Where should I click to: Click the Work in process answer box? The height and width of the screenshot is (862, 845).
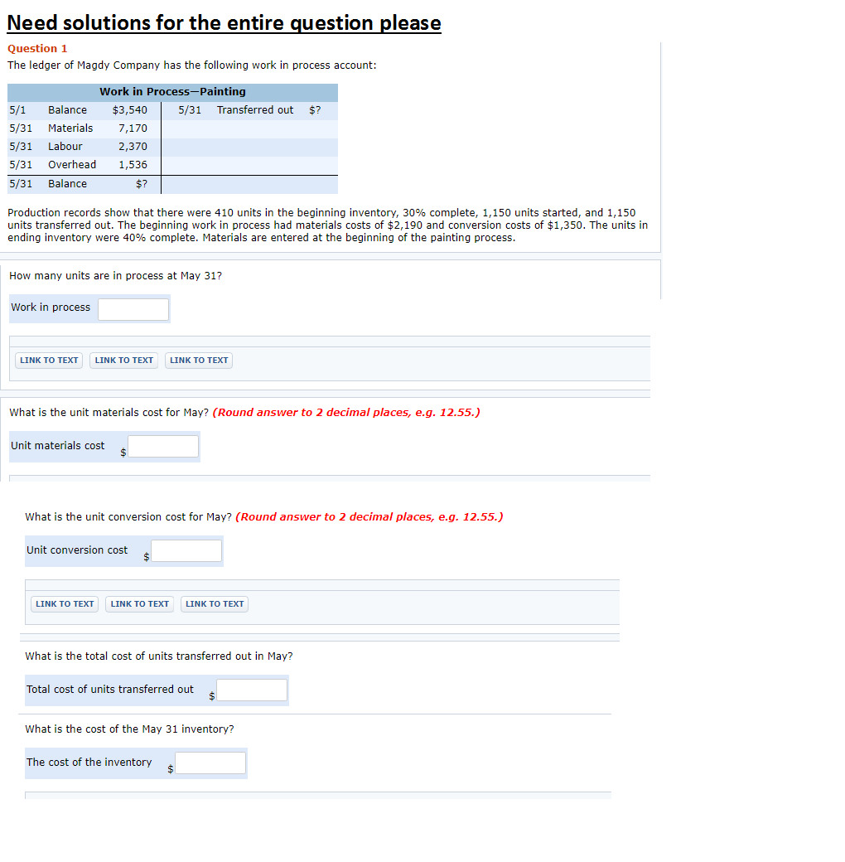133,308
